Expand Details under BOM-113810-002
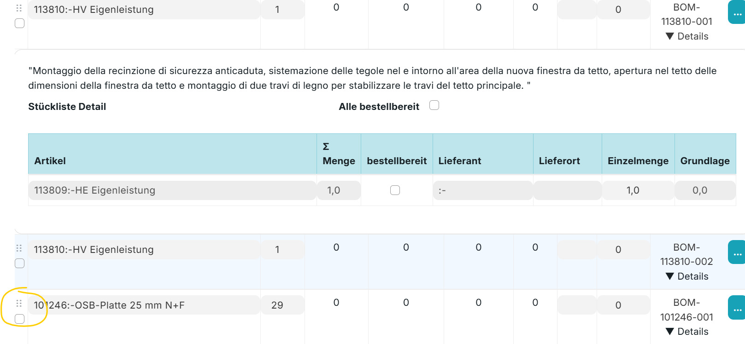This screenshot has height=344, width=745. click(687, 276)
